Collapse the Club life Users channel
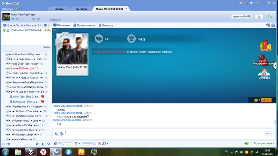Screen dimensions: 278x156 pyautogui.click(x=7, y=92)
